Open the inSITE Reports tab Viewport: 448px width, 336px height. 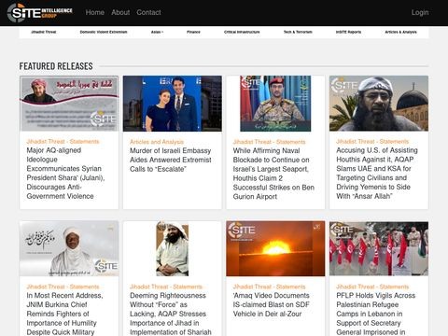[x=348, y=32]
